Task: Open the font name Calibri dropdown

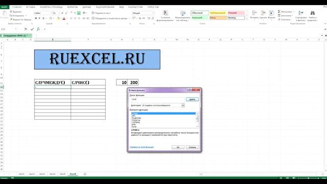Action: click(52, 13)
